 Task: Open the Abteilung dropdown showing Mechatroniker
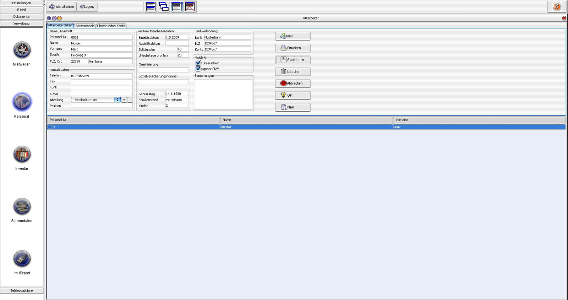(96, 100)
